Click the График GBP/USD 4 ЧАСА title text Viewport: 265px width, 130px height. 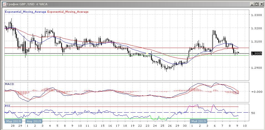pyautogui.click(x=27, y=4)
